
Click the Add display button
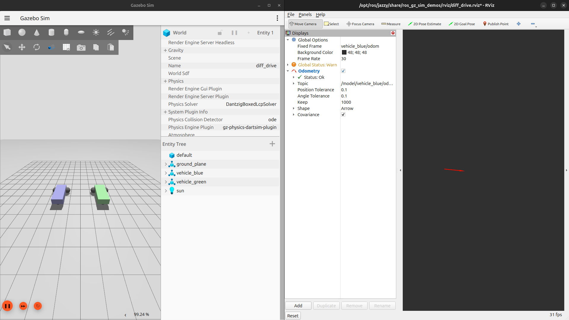(x=298, y=305)
